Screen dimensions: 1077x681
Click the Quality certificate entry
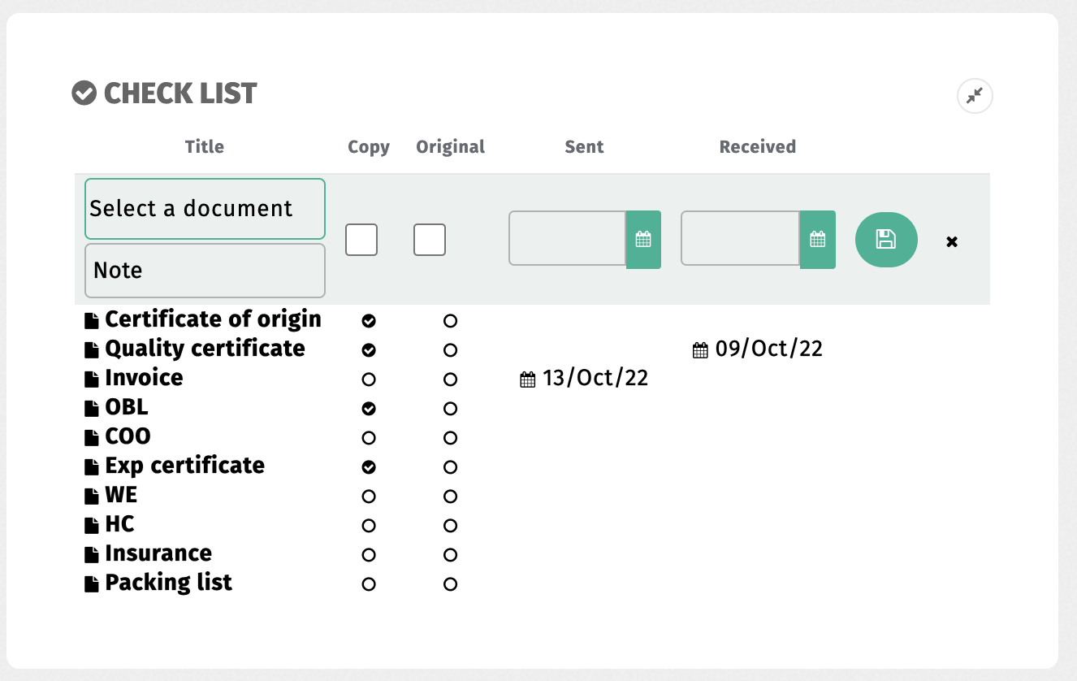[205, 349]
